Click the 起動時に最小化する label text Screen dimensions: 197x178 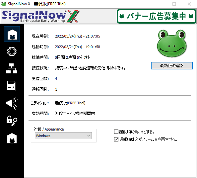(137, 132)
